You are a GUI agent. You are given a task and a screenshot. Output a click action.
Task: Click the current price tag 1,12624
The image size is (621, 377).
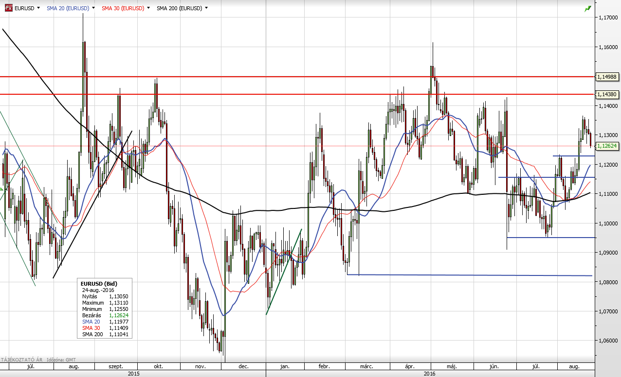606,146
